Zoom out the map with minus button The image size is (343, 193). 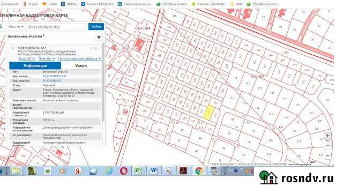pyautogui.click(x=327, y=145)
